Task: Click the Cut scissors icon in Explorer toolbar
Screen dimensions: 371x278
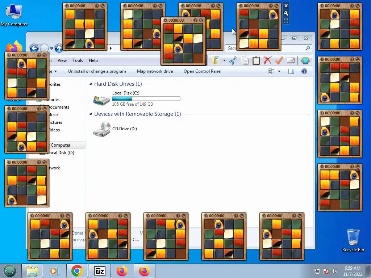Action: pyautogui.click(x=233, y=60)
